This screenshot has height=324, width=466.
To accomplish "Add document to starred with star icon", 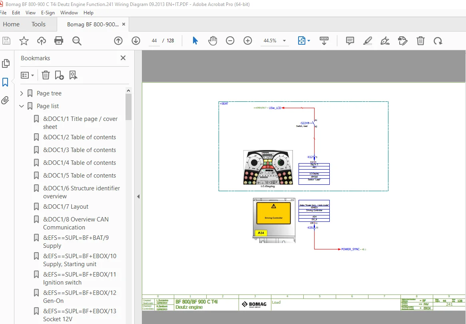I will (x=24, y=41).
